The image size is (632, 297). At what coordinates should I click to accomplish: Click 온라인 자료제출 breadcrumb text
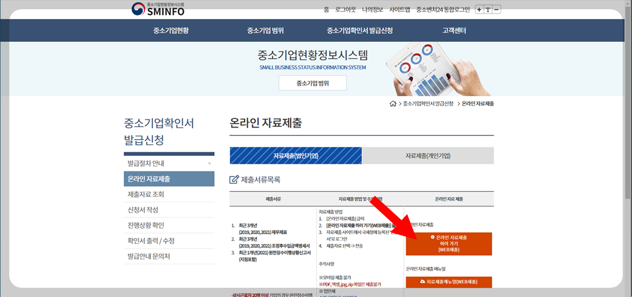pos(478,104)
